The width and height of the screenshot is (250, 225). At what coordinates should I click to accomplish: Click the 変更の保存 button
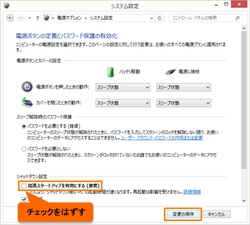(183, 214)
